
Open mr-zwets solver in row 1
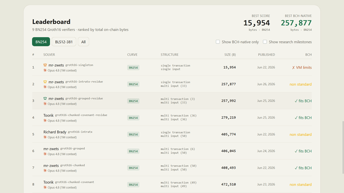[56, 65]
